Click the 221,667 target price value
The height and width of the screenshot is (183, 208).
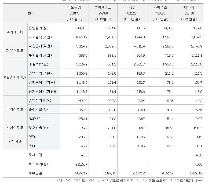81,164
